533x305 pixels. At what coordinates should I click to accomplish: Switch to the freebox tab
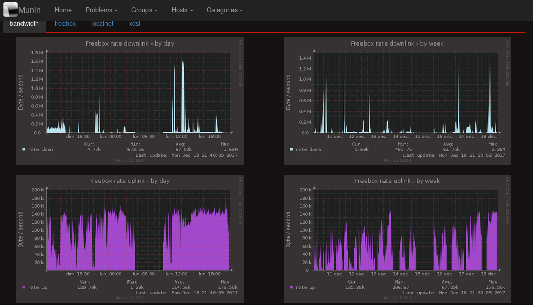tap(65, 24)
